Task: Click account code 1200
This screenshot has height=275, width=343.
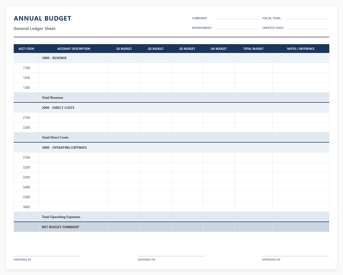Action: pyautogui.click(x=26, y=78)
